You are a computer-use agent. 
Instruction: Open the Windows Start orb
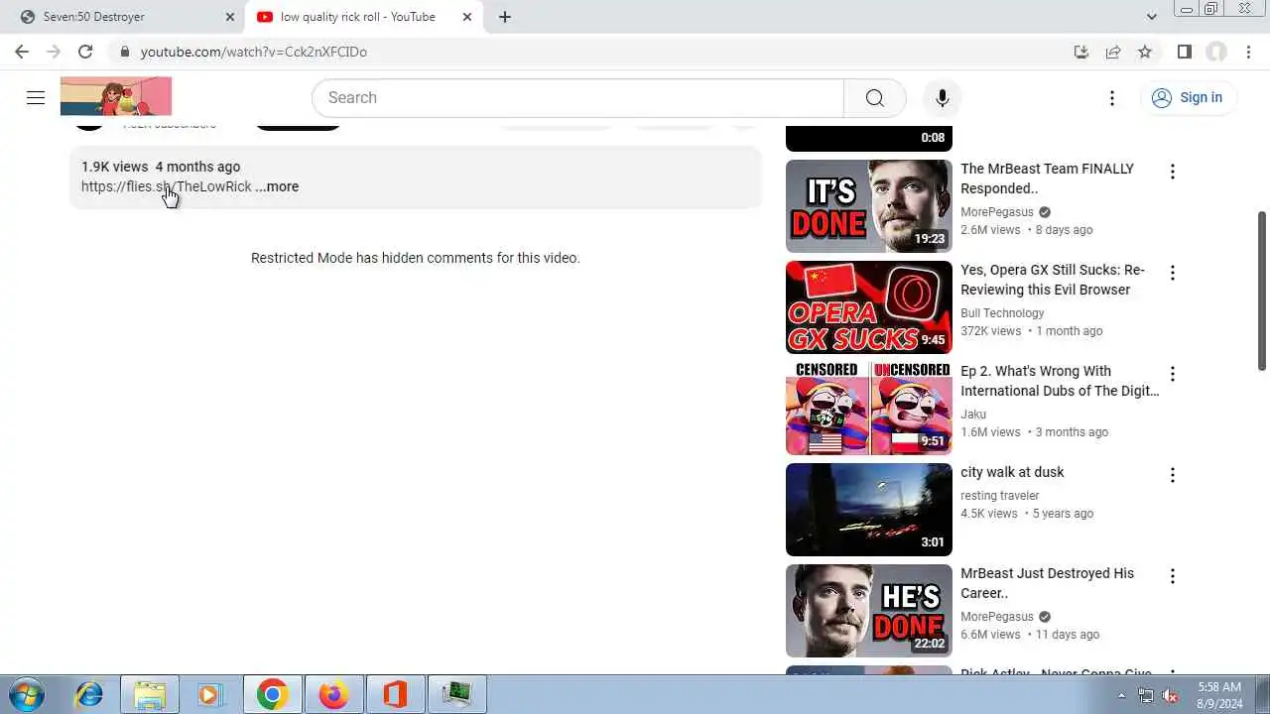click(x=27, y=694)
